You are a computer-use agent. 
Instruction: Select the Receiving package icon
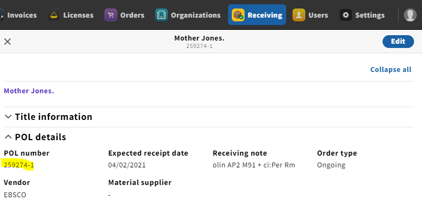[238, 15]
